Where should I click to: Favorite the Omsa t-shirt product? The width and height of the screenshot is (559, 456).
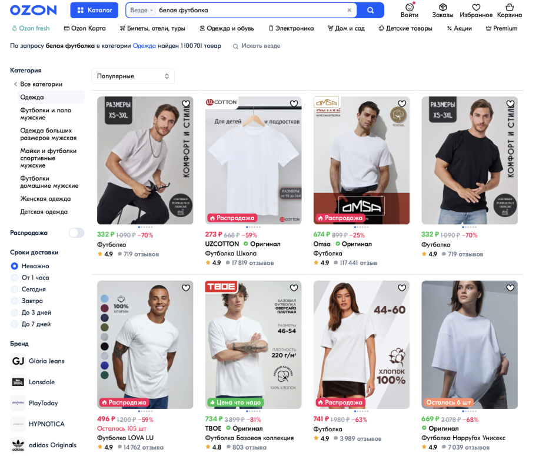click(x=402, y=104)
